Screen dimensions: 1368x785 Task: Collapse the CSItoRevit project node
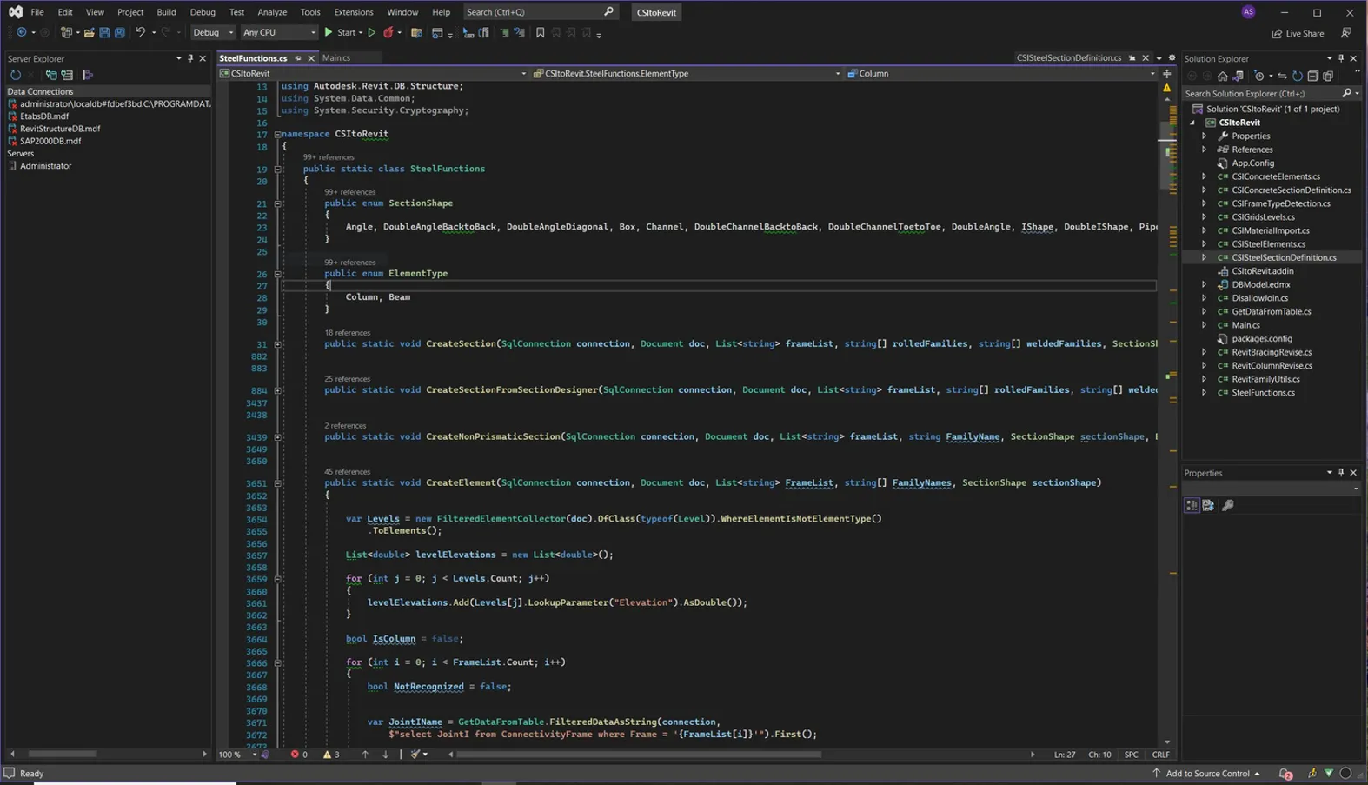[1192, 123]
